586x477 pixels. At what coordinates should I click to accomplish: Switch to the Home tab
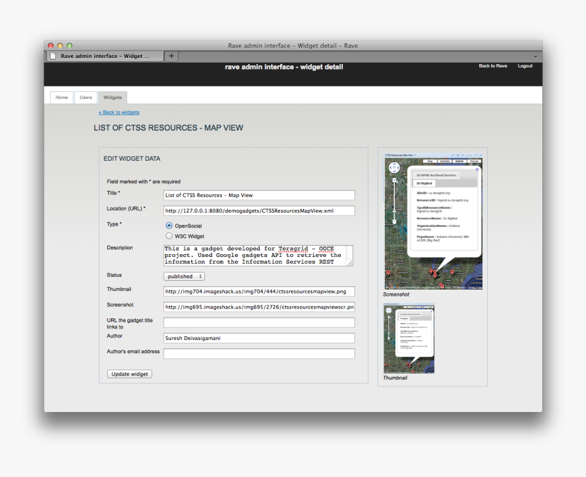[x=61, y=97]
